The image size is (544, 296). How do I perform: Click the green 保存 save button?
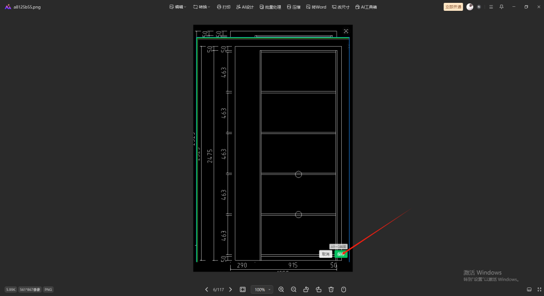[x=341, y=254]
